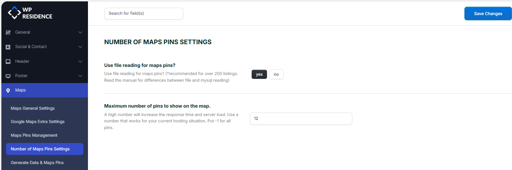Click the Save Changes button
Viewport: 512px width, 170px height.
(488, 14)
